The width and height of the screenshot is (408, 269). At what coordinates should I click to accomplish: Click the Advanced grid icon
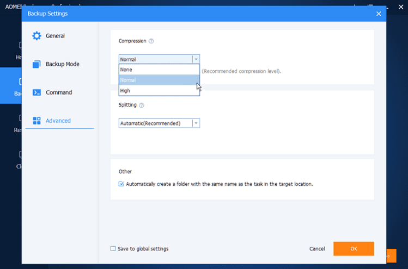point(36,121)
